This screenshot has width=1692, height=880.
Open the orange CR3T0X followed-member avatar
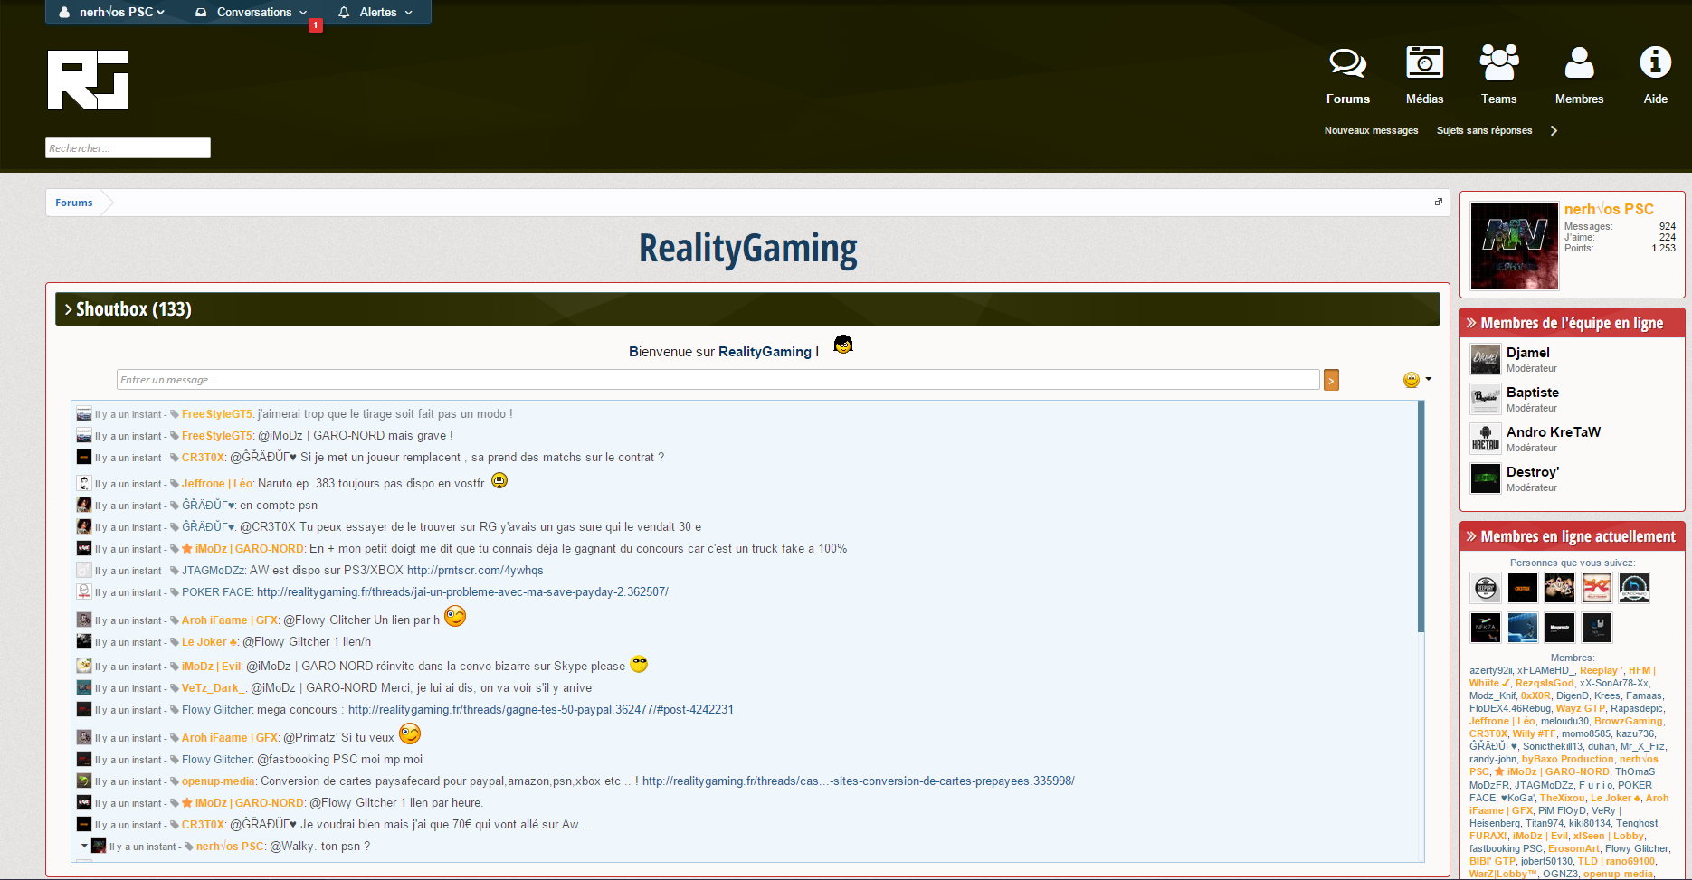[1522, 588]
